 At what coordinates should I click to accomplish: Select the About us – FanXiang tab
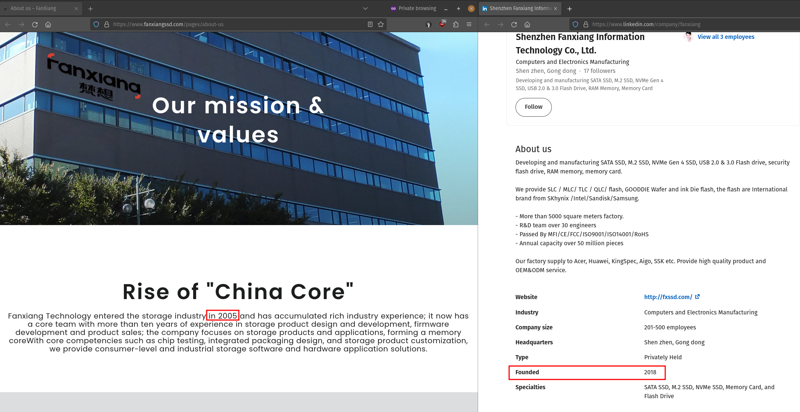tap(37, 8)
